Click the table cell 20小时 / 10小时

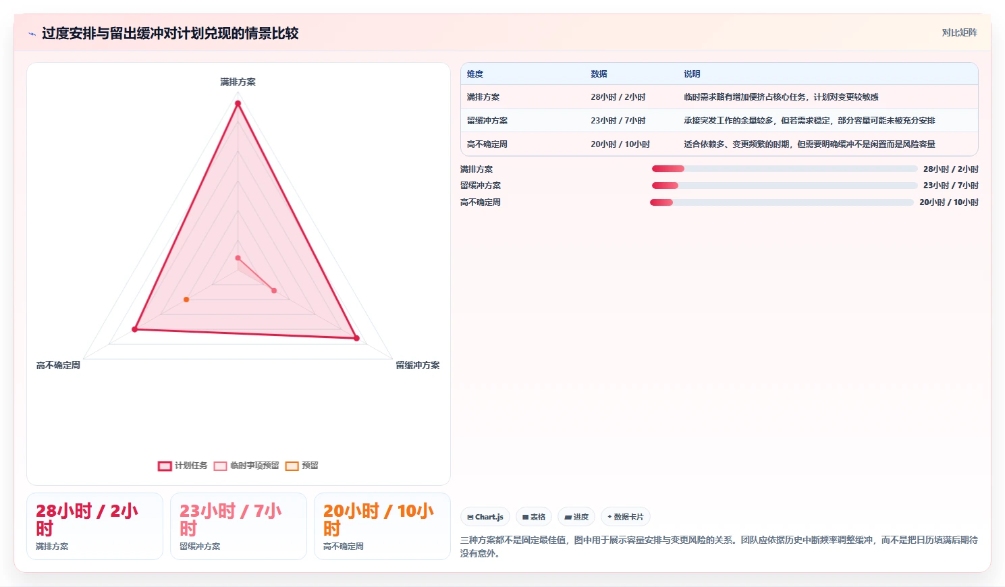(620, 144)
